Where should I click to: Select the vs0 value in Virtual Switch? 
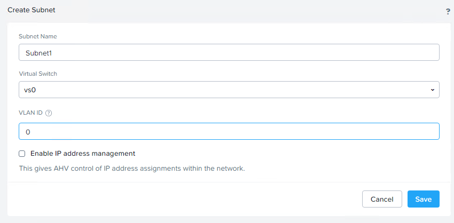click(31, 90)
